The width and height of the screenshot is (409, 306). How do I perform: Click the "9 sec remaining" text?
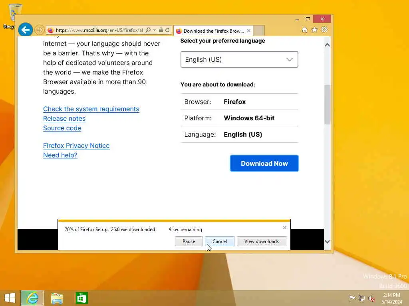185,229
